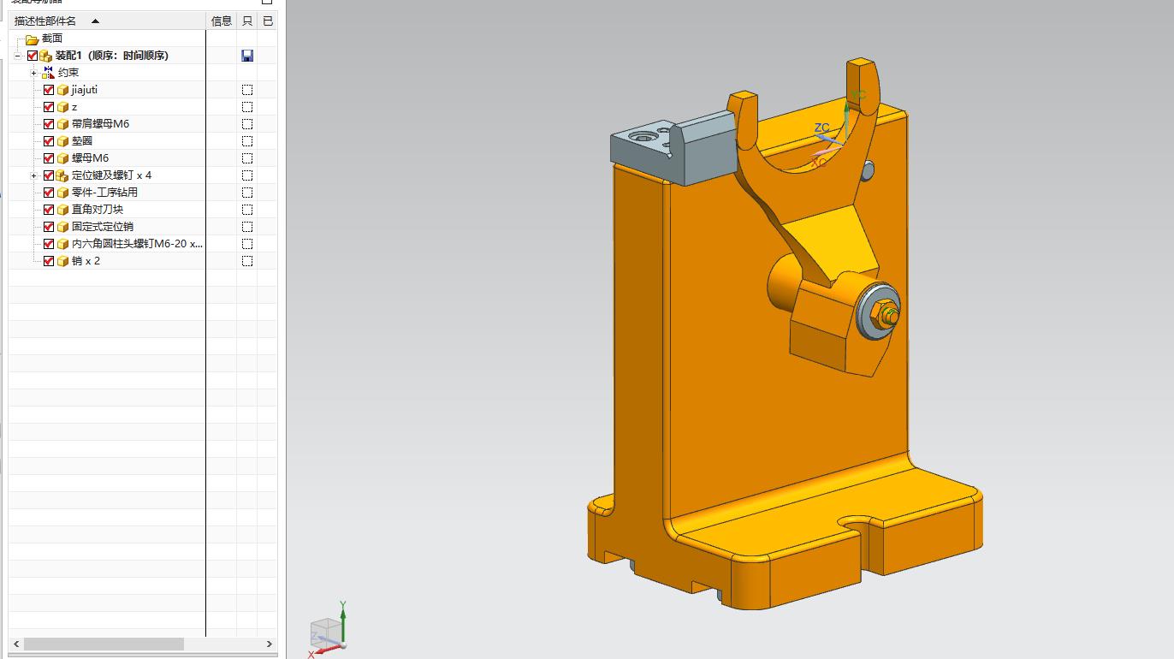Click the read-only status box for 销 x 2

point(247,261)
